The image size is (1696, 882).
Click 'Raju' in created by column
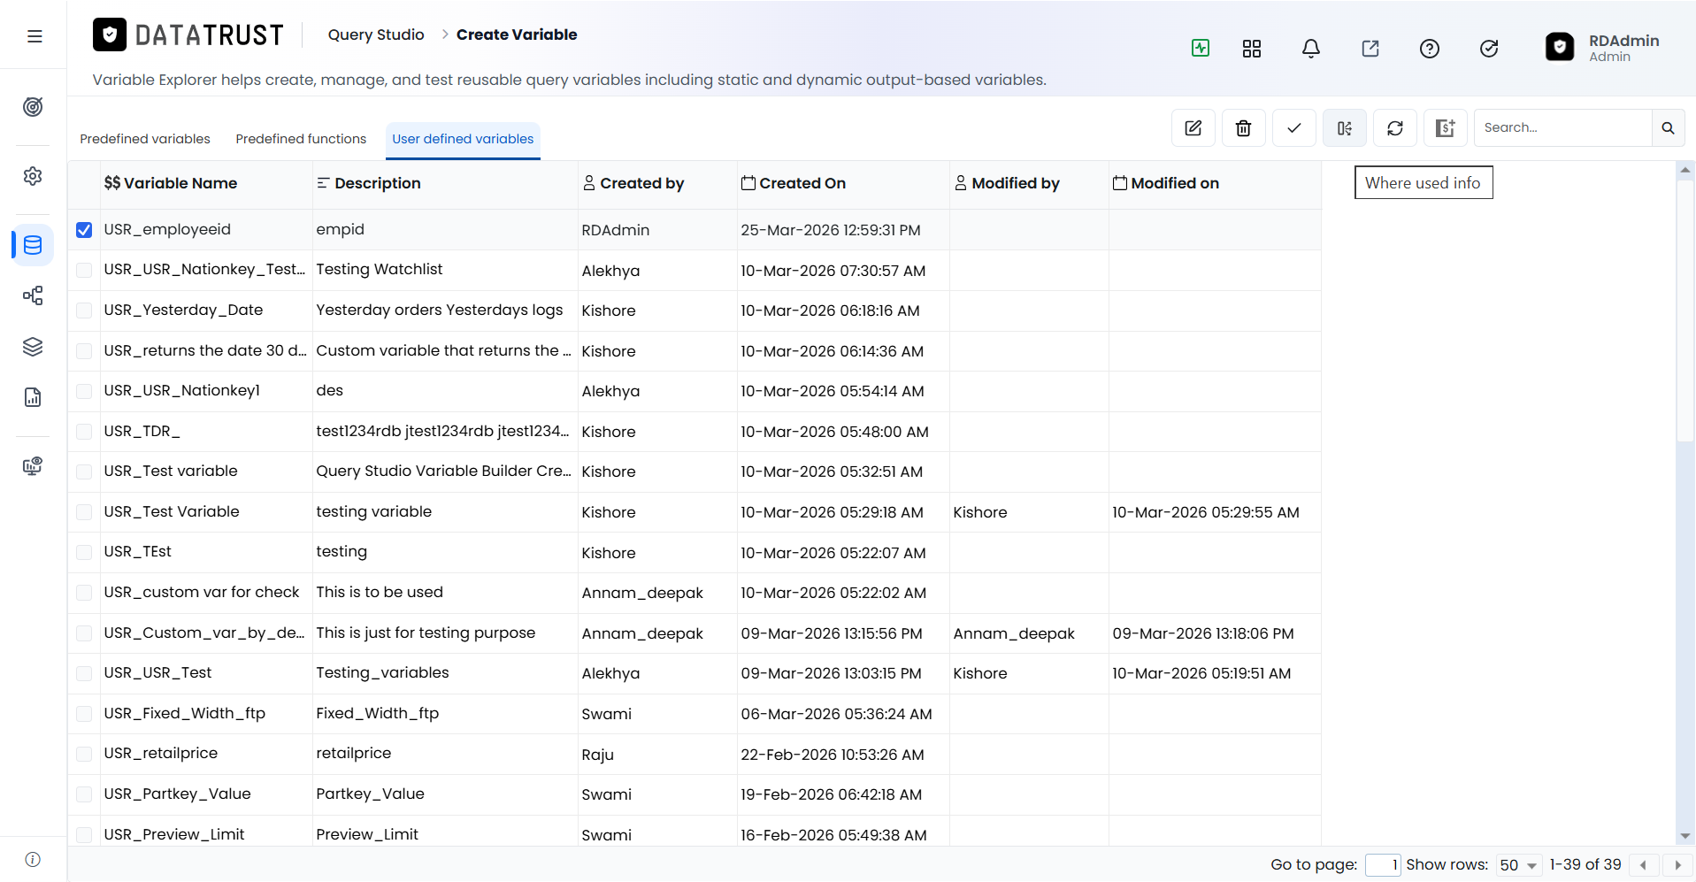597,755
